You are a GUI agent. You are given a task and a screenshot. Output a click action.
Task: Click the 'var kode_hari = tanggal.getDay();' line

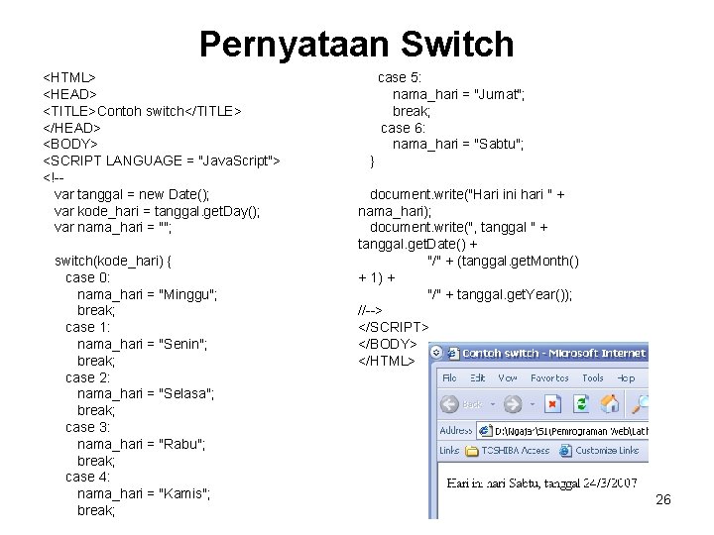coord(157,212)
